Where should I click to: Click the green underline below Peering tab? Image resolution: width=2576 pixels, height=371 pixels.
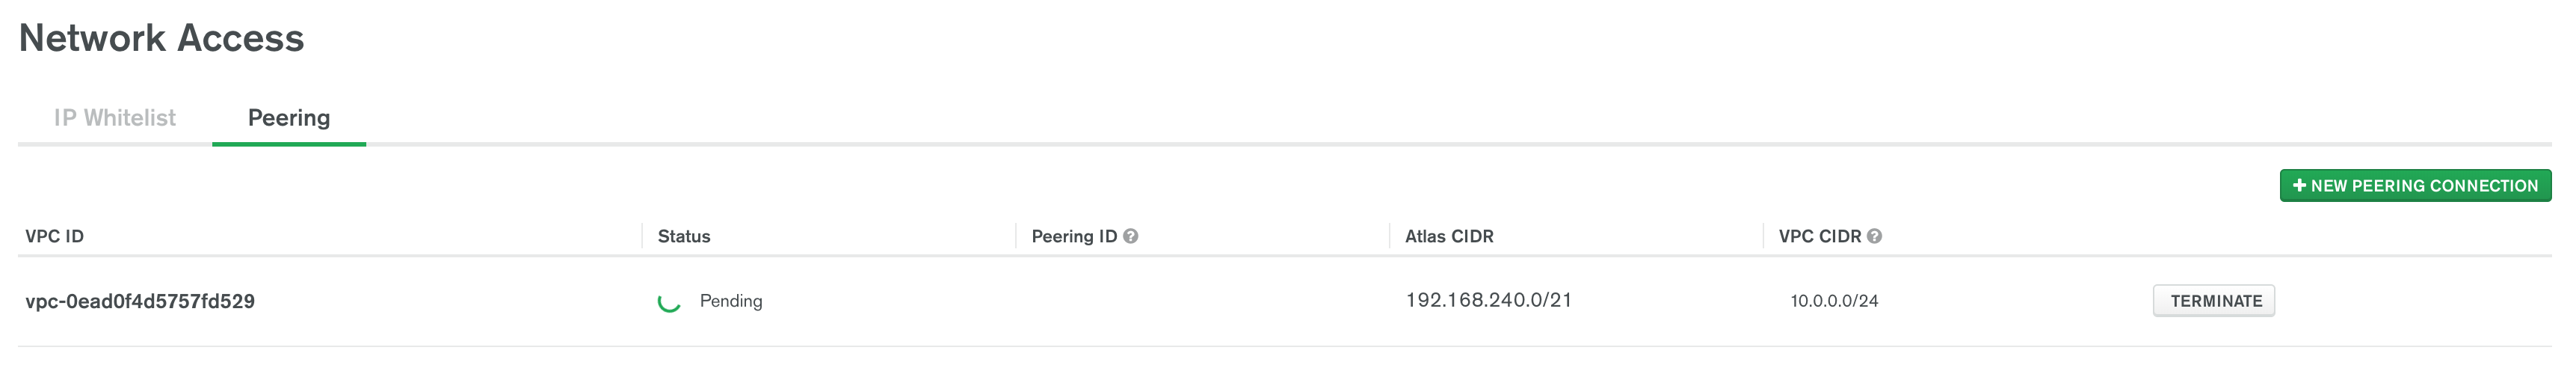[x=289, y=144]
